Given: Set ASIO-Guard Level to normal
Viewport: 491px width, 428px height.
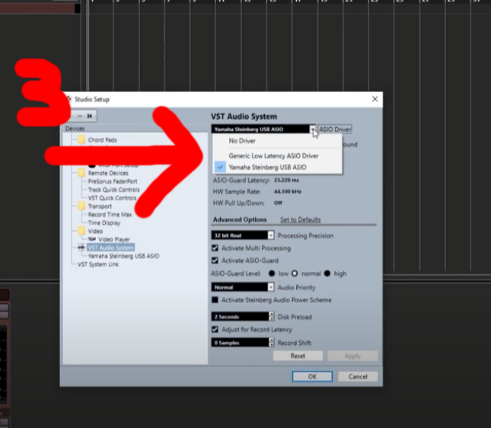Looking at the screenshot, I should [295, 273].
